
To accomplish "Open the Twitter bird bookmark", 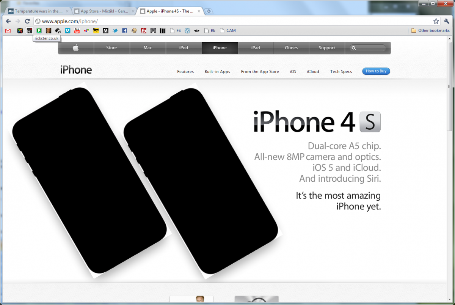I will pos(115,31).
